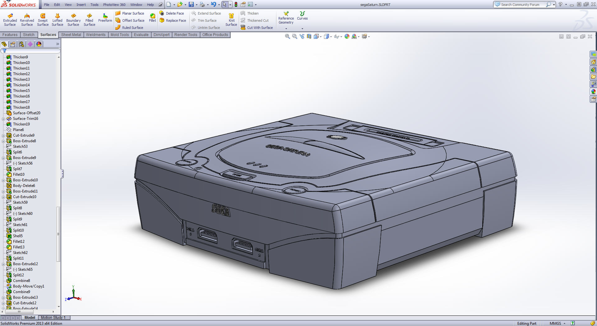Screen dimensions: 597x326
Task: Open the Appearances task pane icon
Action: pyautogui.click(x=593, y=92)
